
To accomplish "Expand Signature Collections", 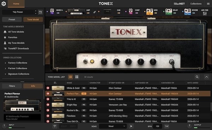I will (5, 74).
